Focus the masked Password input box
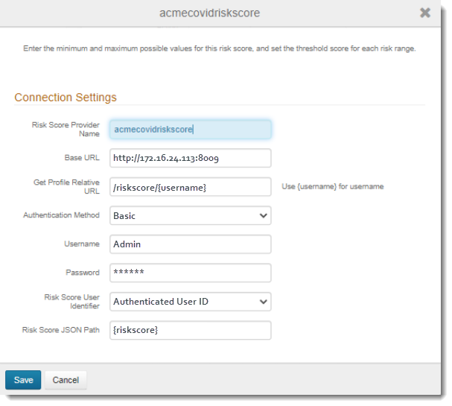 coord(190,273)
